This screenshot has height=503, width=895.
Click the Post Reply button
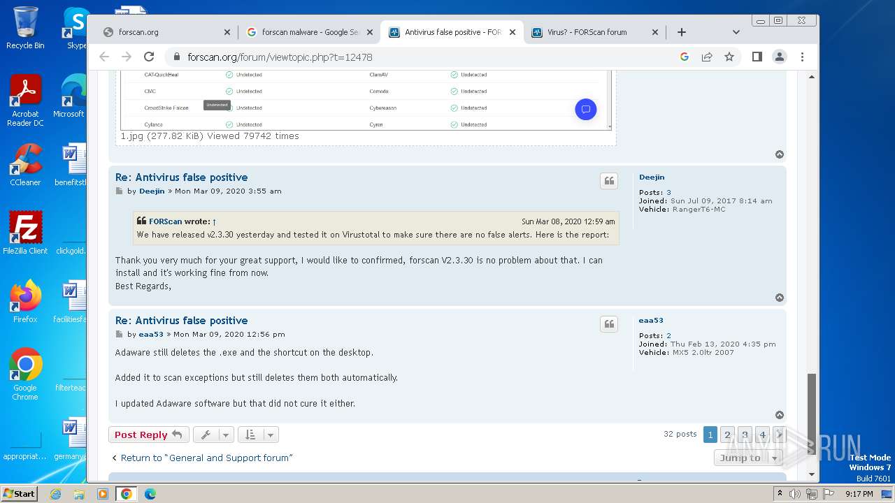pos(148,435)
